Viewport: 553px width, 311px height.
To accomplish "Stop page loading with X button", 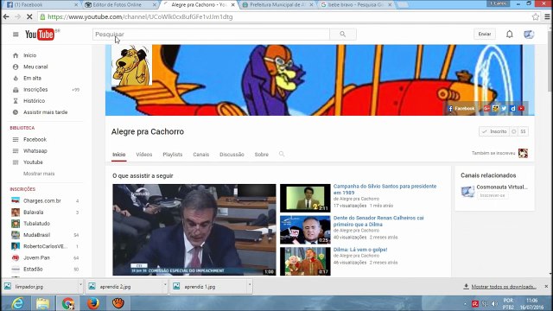I will click(29, 16).
